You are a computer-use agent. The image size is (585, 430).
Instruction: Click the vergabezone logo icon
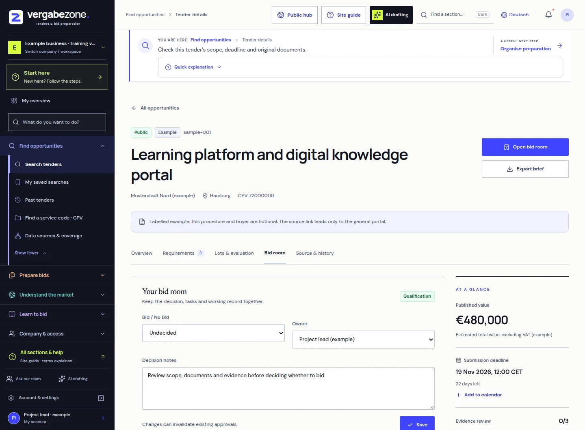click(x=16, y=17)
